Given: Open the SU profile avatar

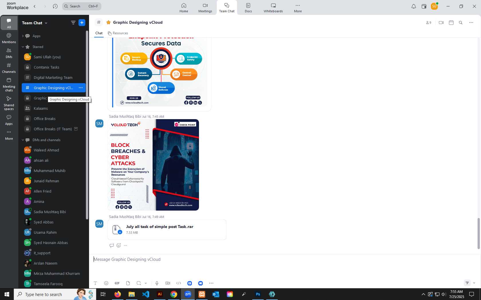Looking at the screenshot, I should click(434, 6).
